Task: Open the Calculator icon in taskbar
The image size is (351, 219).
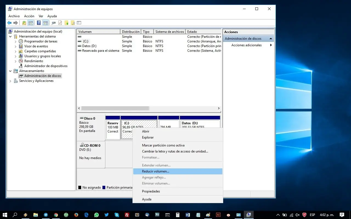Action: pos(178,215)
